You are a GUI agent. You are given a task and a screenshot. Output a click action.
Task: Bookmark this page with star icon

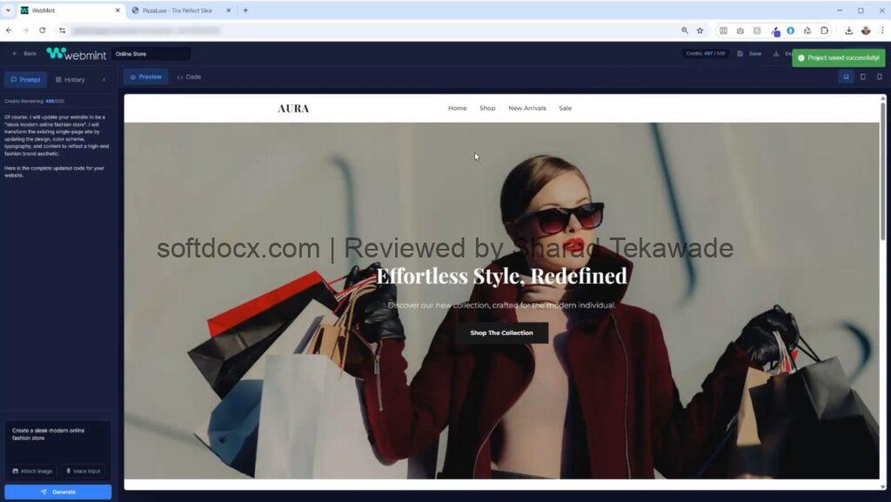click(700, 30)
